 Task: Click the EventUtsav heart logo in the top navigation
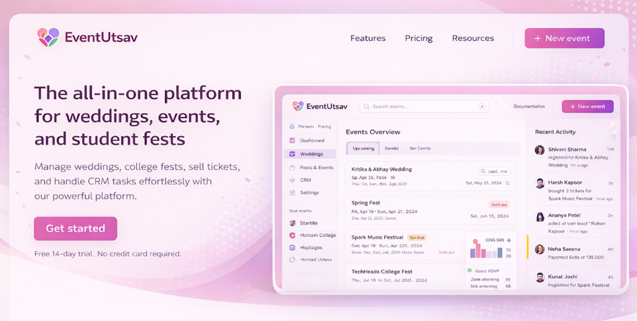(x=48, y=38)
